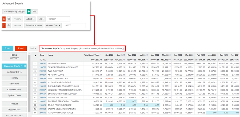Remove the Customer Ship To dimension filter
This screenshot has height=117, width=240.
pos(25,66)
